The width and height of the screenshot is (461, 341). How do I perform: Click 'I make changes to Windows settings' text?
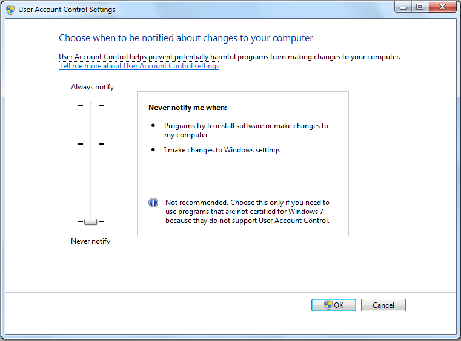coord(222,150)
